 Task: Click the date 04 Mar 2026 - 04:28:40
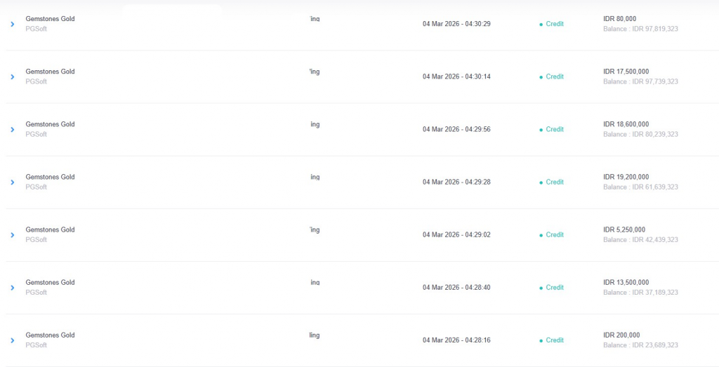[x=456, y=287]
